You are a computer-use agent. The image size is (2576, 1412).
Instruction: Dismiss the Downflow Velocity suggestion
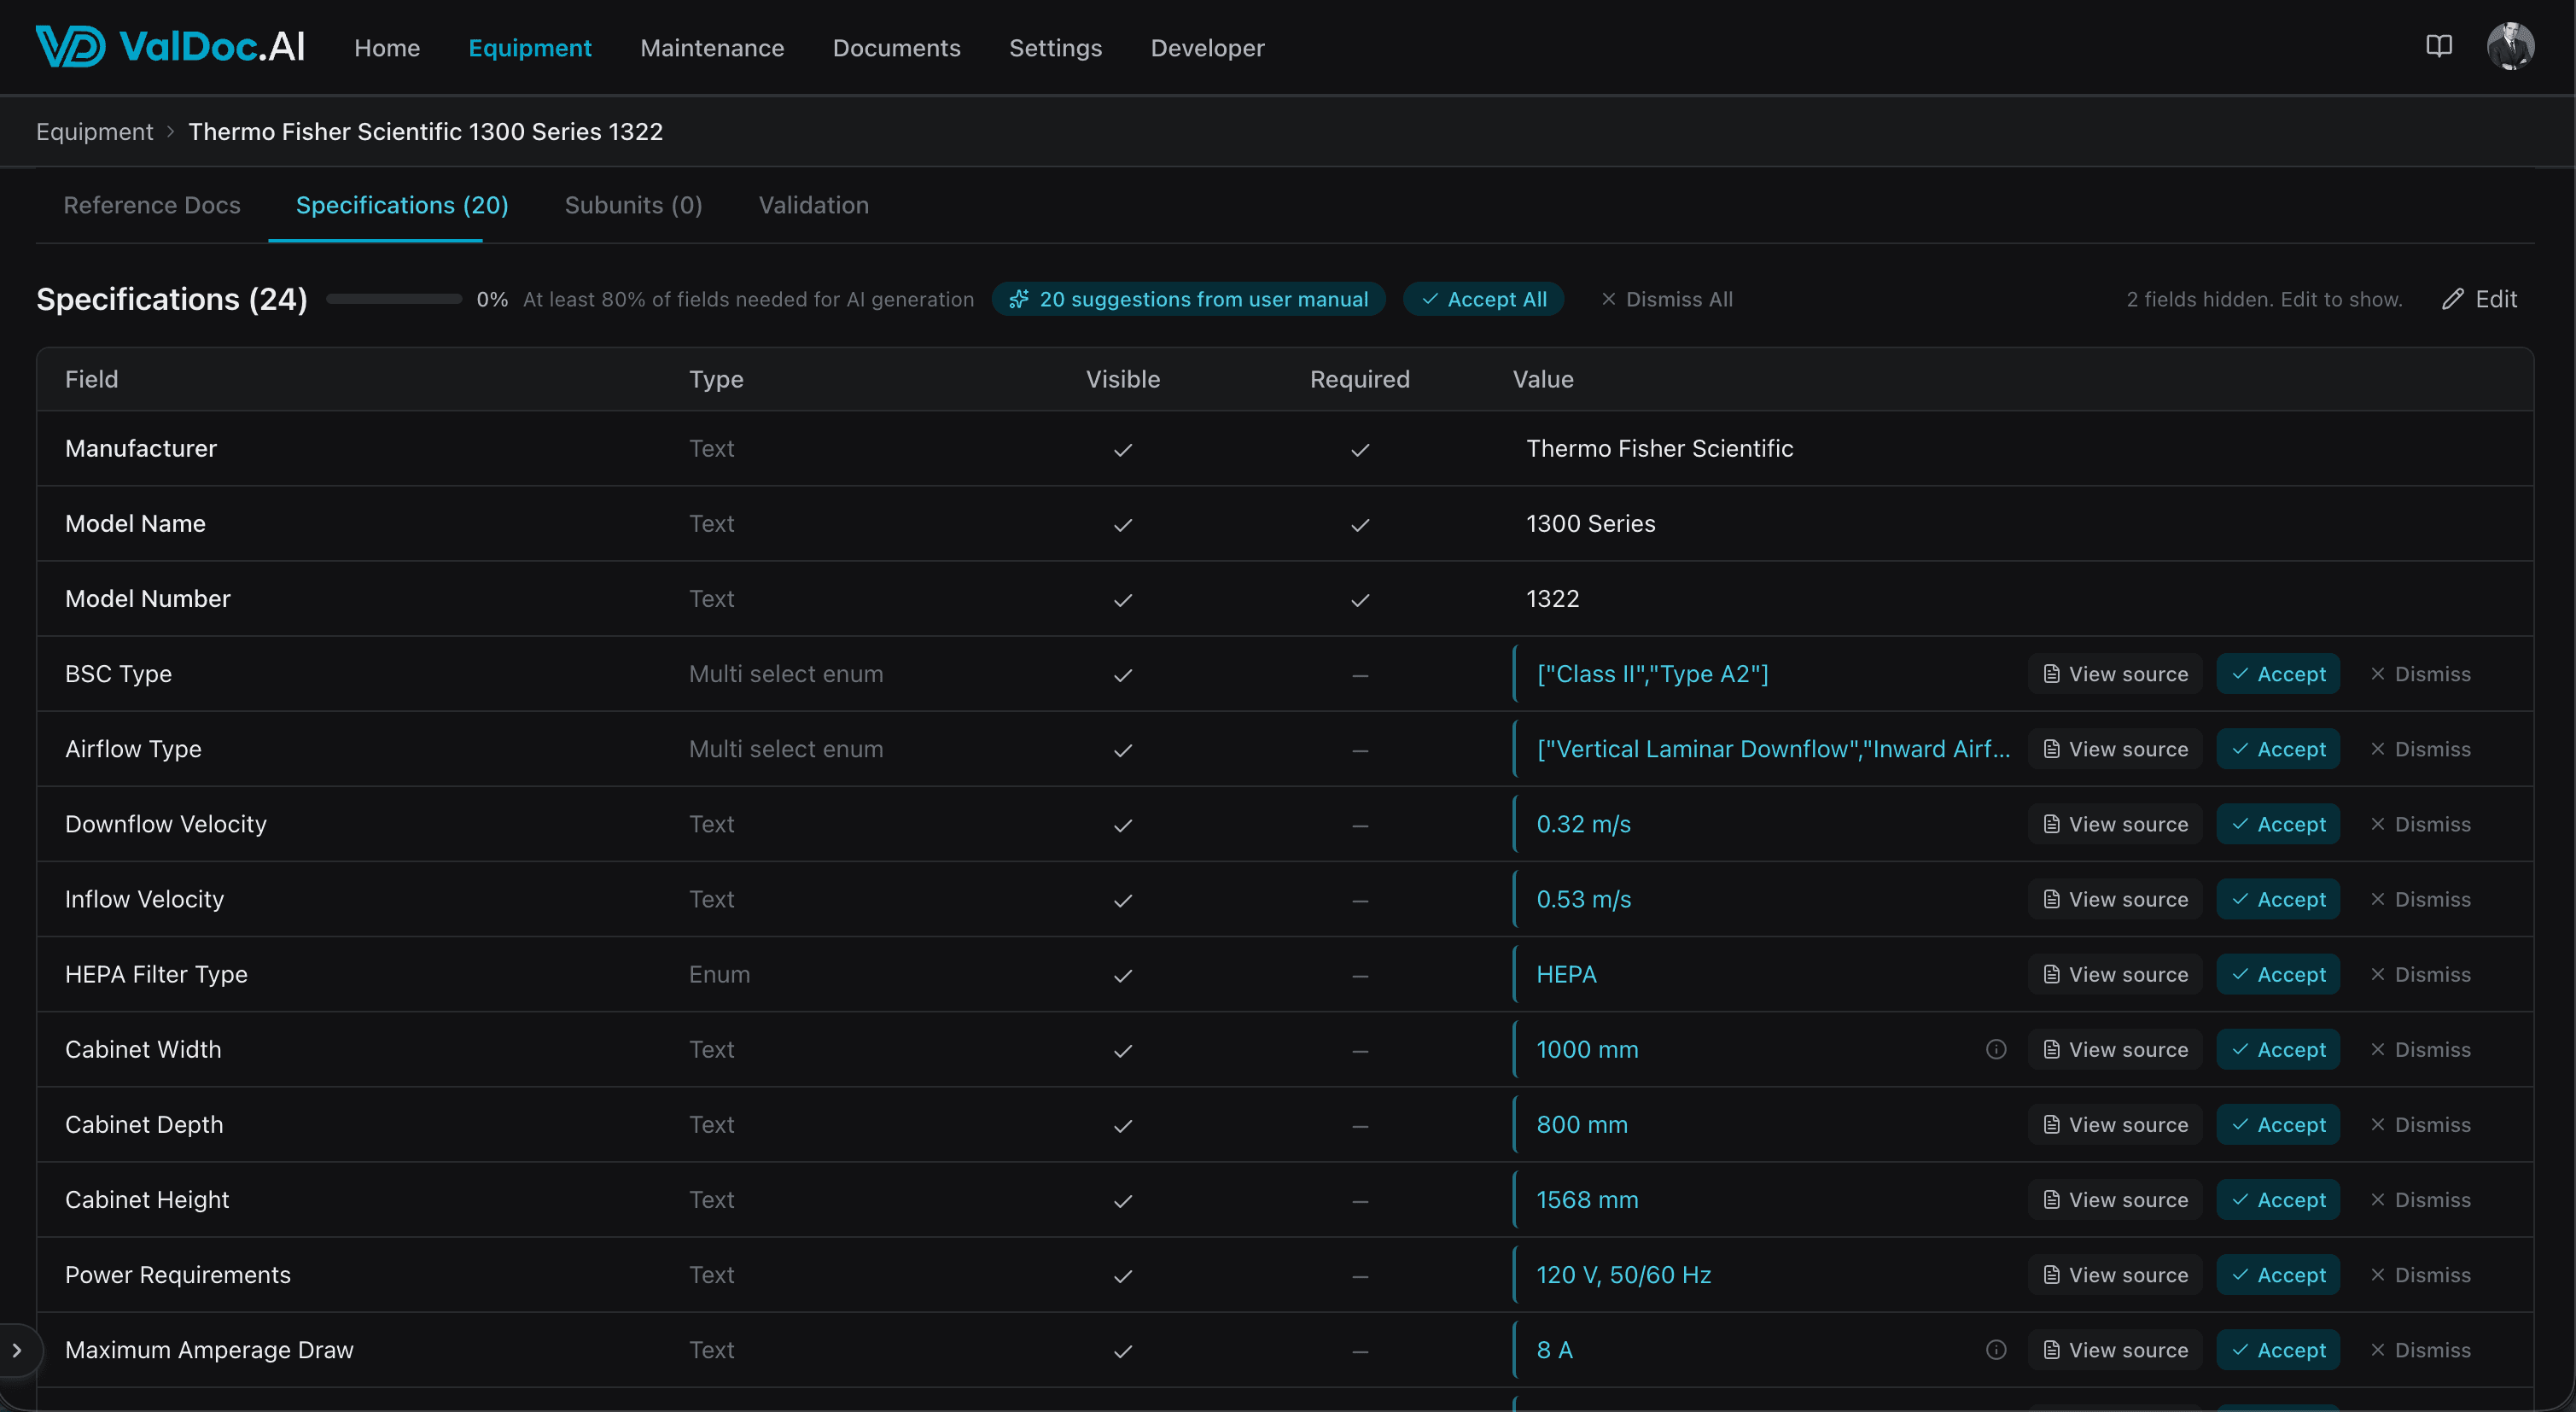[x=2420, y=824]
